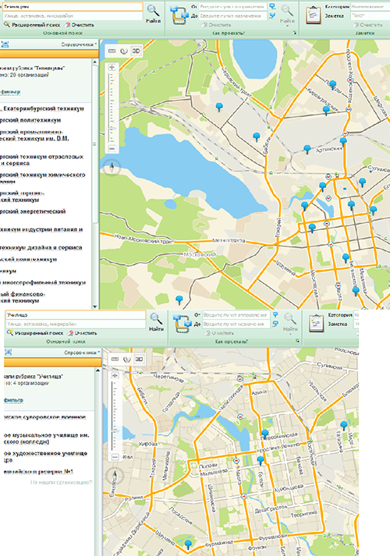Pick the От start point on the Училища map
Viewport: 390px width, 556px height.
[x=275, y=315]
